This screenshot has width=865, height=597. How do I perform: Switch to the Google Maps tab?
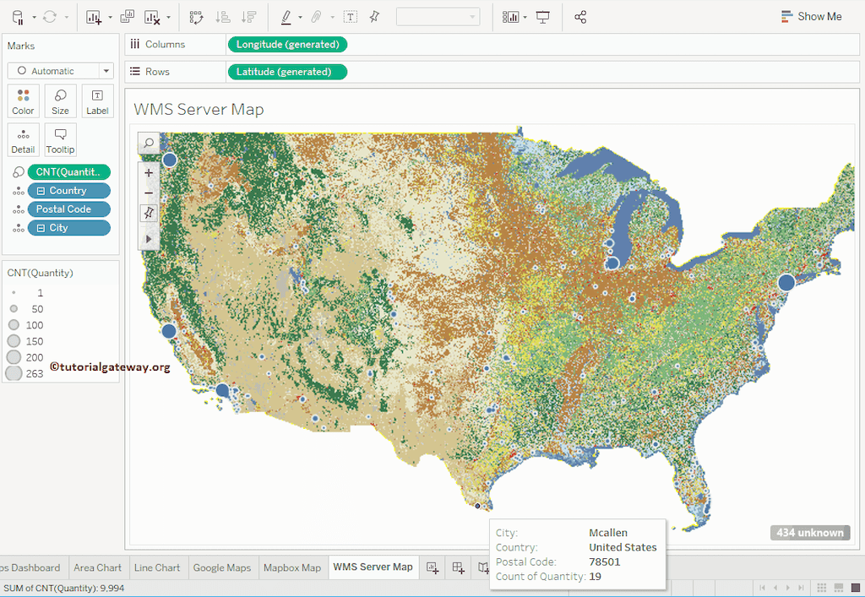(222, 567)
